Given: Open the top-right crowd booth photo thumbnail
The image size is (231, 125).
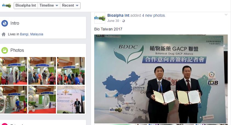Looking at the screenshot, I should [x=71, y=71].
